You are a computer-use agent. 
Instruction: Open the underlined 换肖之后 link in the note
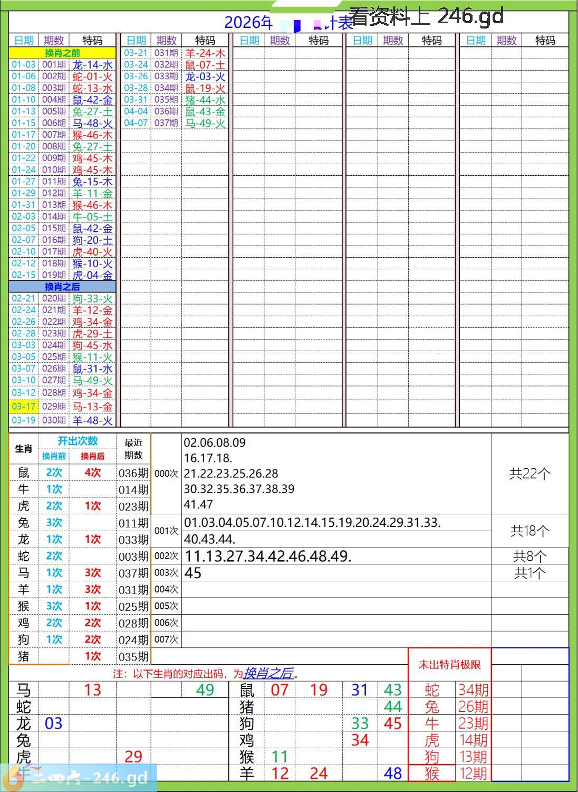(268, 673)
